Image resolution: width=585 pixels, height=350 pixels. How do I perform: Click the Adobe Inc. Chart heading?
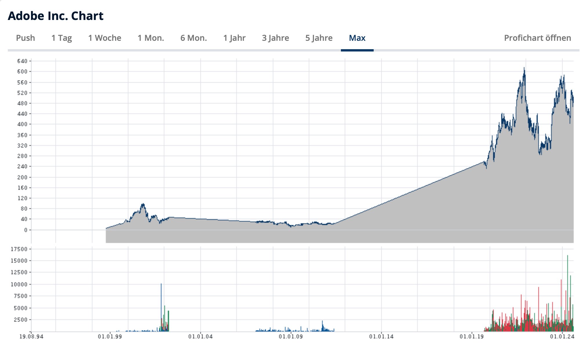coord(56,16)
